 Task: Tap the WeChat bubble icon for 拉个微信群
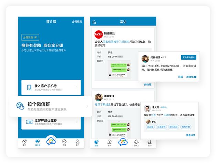pos(20,106)
